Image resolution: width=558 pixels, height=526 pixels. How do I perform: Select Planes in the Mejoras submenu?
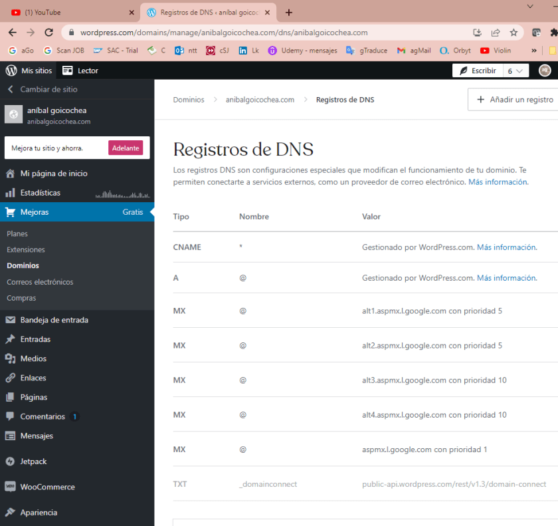click(x=17, y=234)
